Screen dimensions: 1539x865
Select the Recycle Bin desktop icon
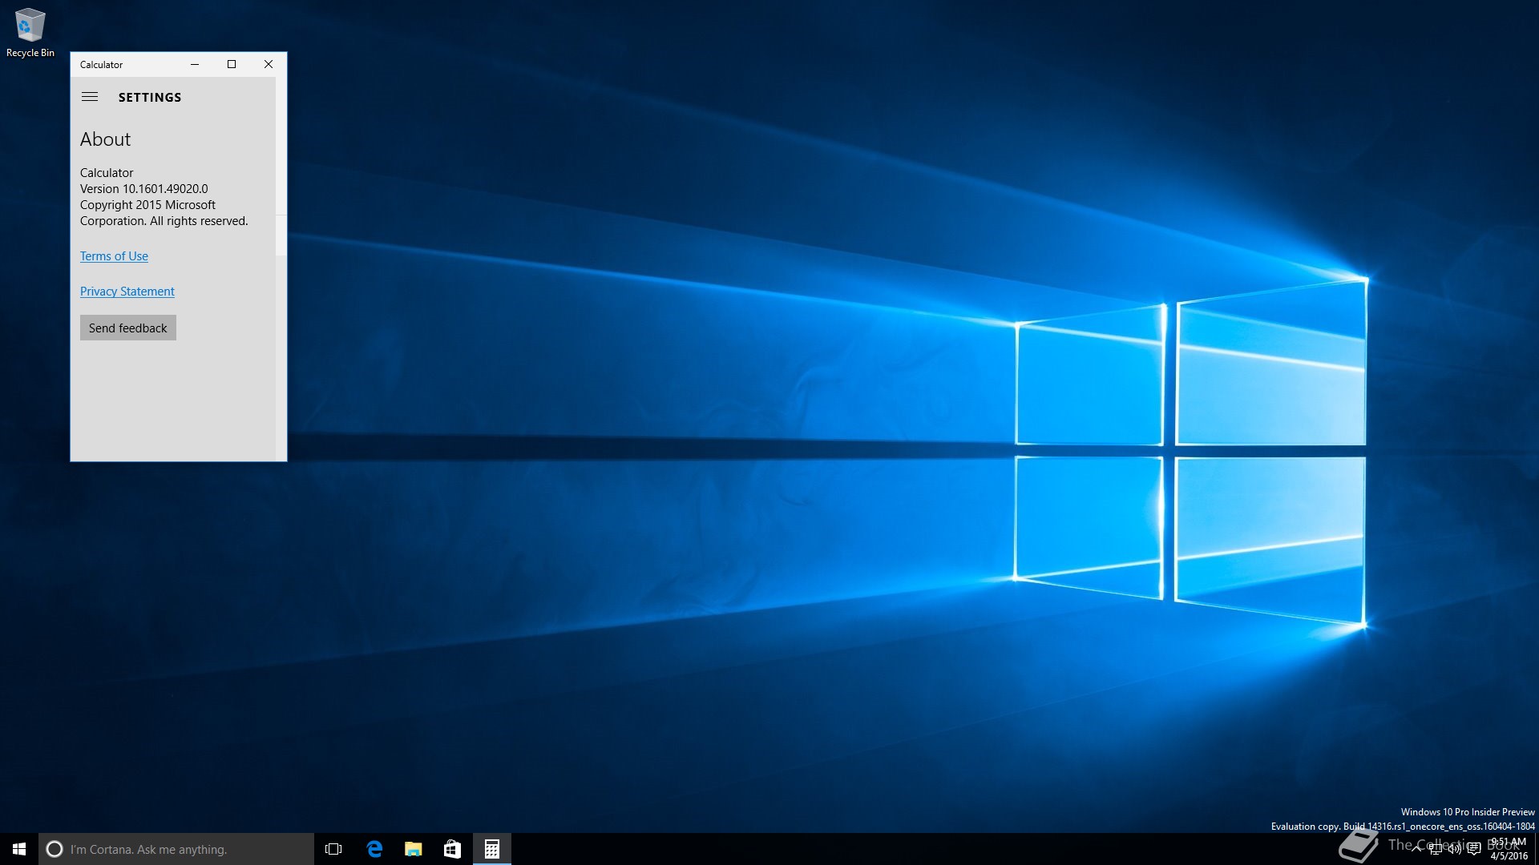pyautogui.click(x=30, y=32)
